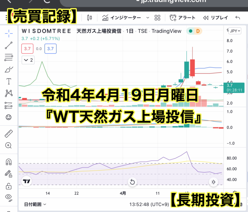Select the trend line drawing tool

click(9, 45)
